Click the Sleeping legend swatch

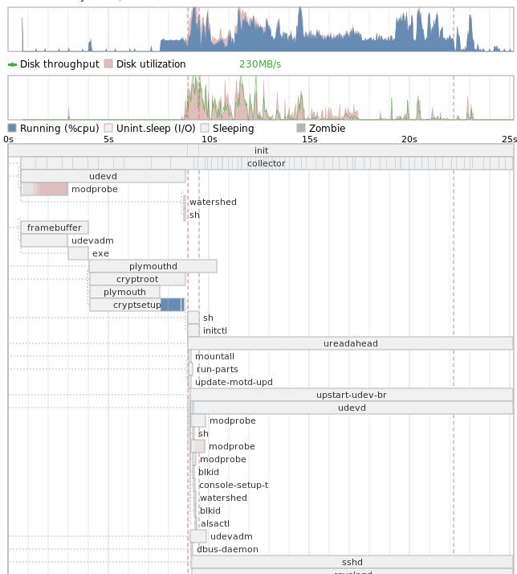[x=205, y=129]
